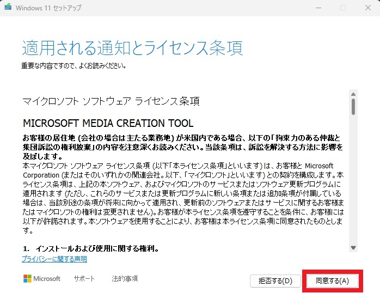Click the section 1. インストールおよび使用に関する権利 text

point(91,248)
